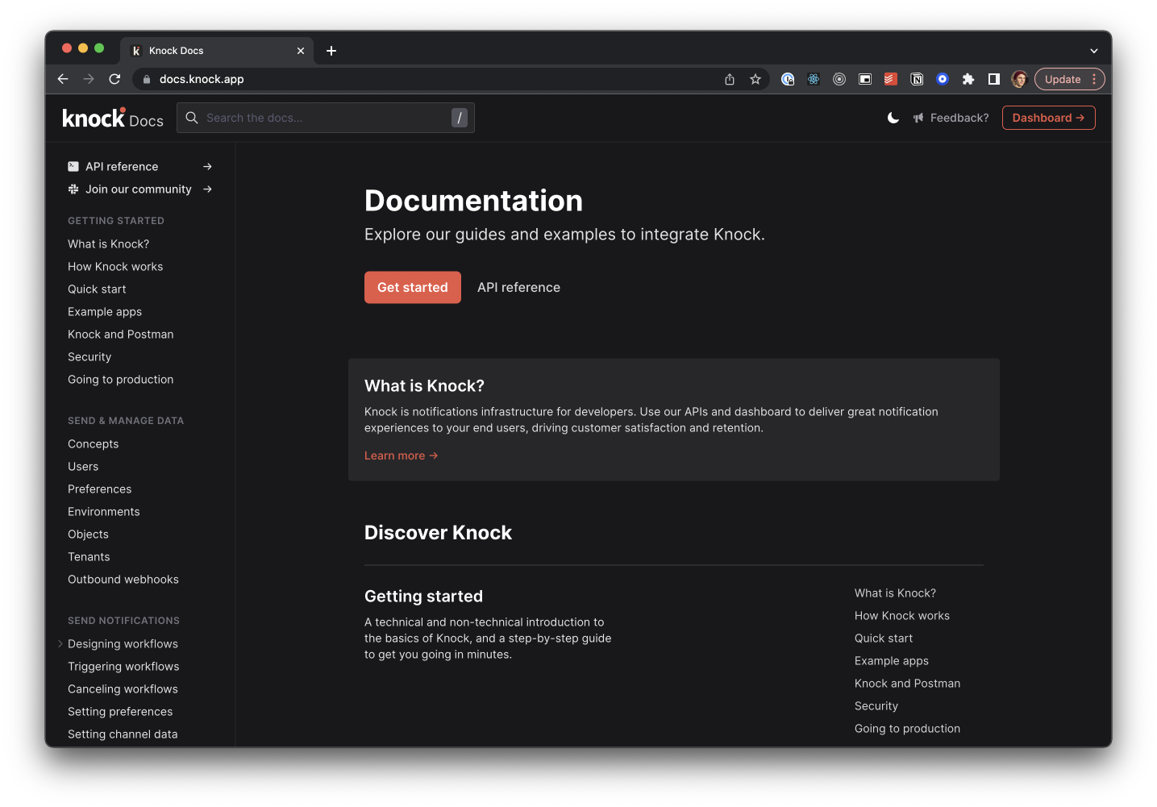Open the Update button's kebab menu
Screen dimensions: 1157x807
point(1093,79)
